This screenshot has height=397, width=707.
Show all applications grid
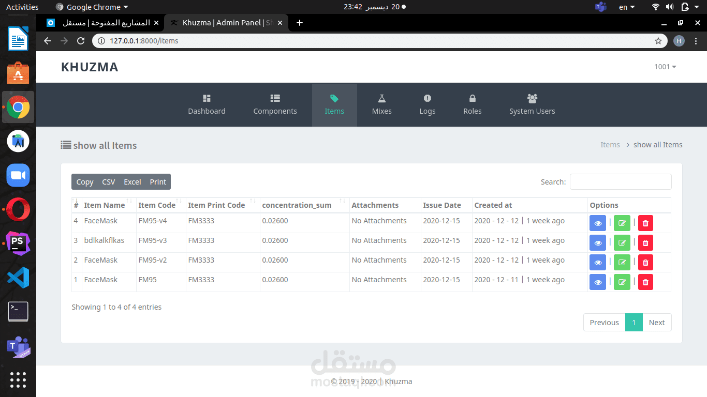pos(18,380)
